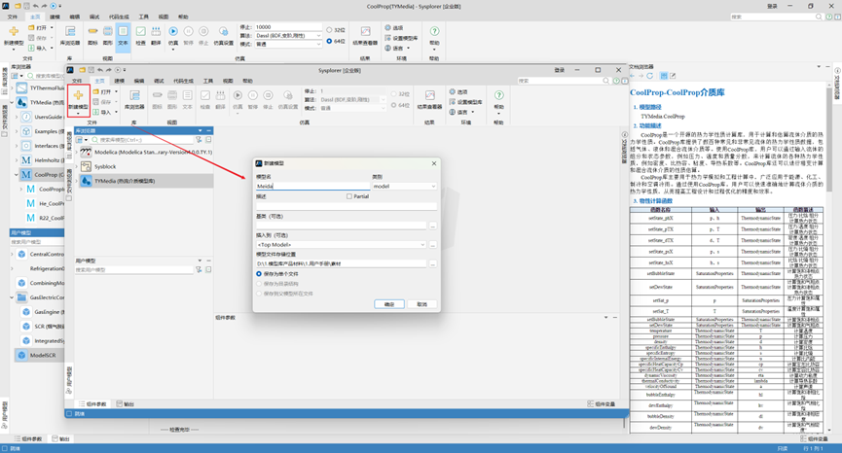
Task: Select 保存为单个文件 radio option
Action: click(x=259, y=273)
